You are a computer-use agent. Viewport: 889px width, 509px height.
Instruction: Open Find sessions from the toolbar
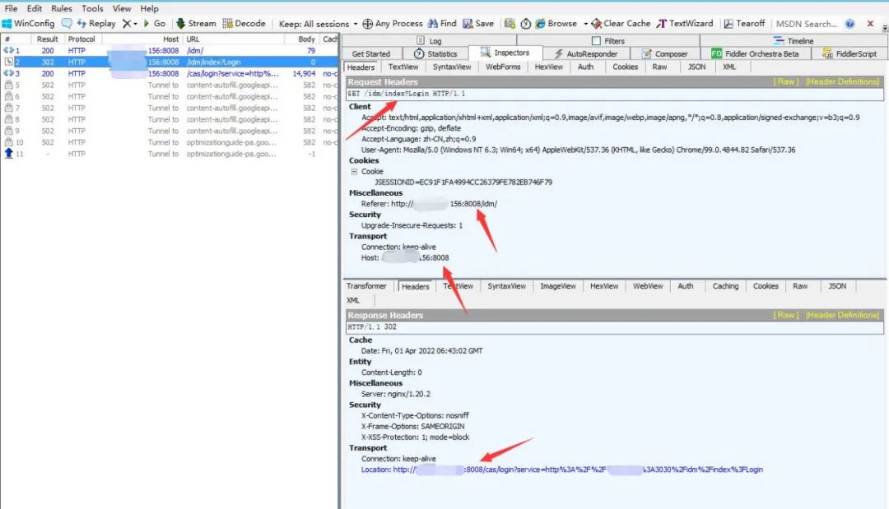click(x=442, y=23)
